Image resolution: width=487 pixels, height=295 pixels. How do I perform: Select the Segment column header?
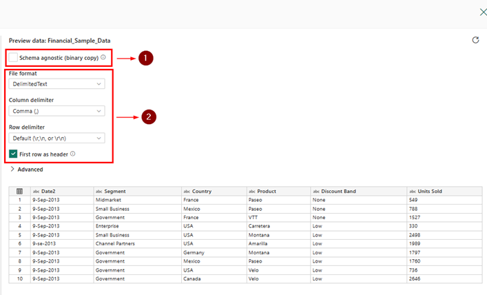click(137, 191)
